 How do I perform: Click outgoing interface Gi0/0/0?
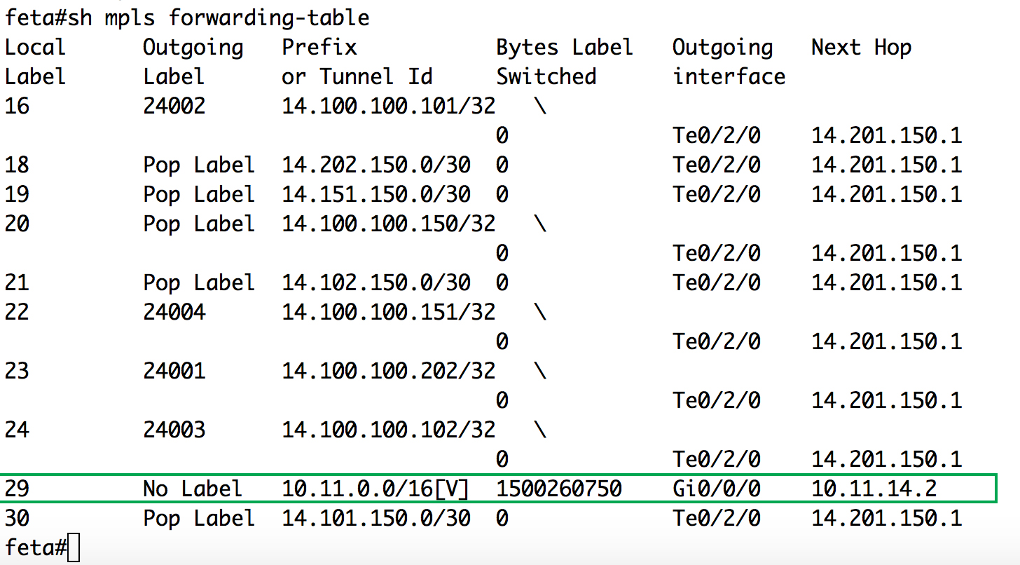pyautogui.click(x=717, y=489)
